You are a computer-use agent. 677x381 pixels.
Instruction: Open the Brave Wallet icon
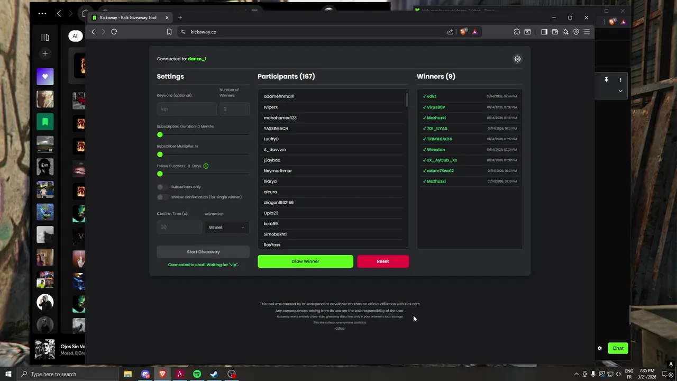[555, 32]
